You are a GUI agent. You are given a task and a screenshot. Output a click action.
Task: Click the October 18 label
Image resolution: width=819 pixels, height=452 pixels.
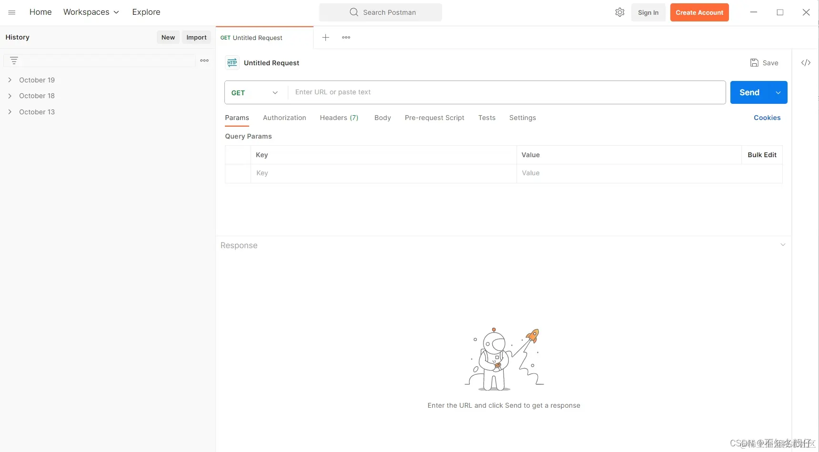pos(37,96)
